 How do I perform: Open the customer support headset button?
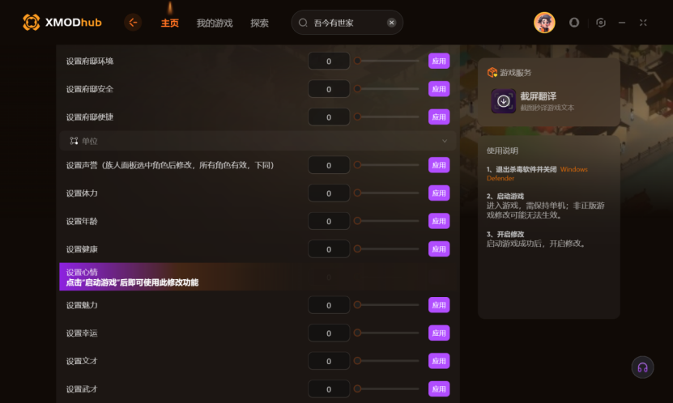pos(642,367)
